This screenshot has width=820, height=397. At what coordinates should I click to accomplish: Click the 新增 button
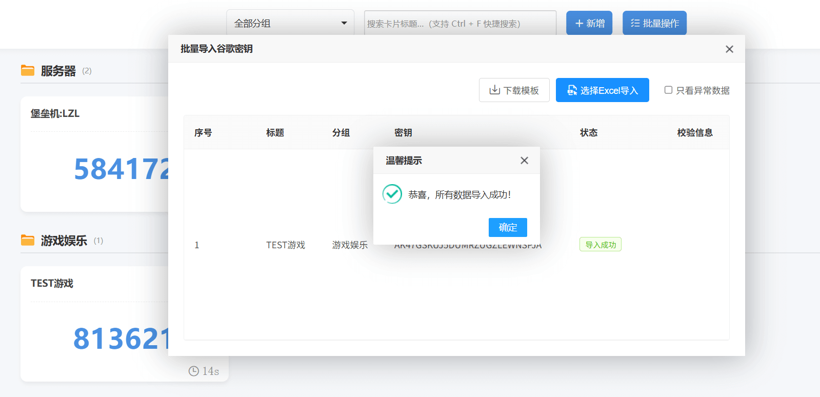pos(589,23)
